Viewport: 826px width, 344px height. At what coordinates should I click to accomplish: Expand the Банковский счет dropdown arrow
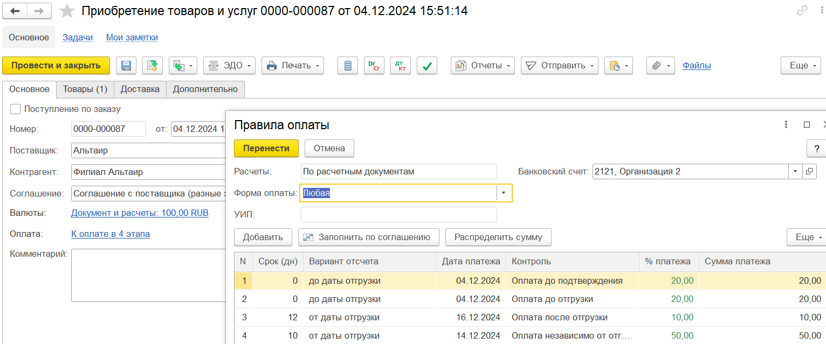(x=795, y=172)
